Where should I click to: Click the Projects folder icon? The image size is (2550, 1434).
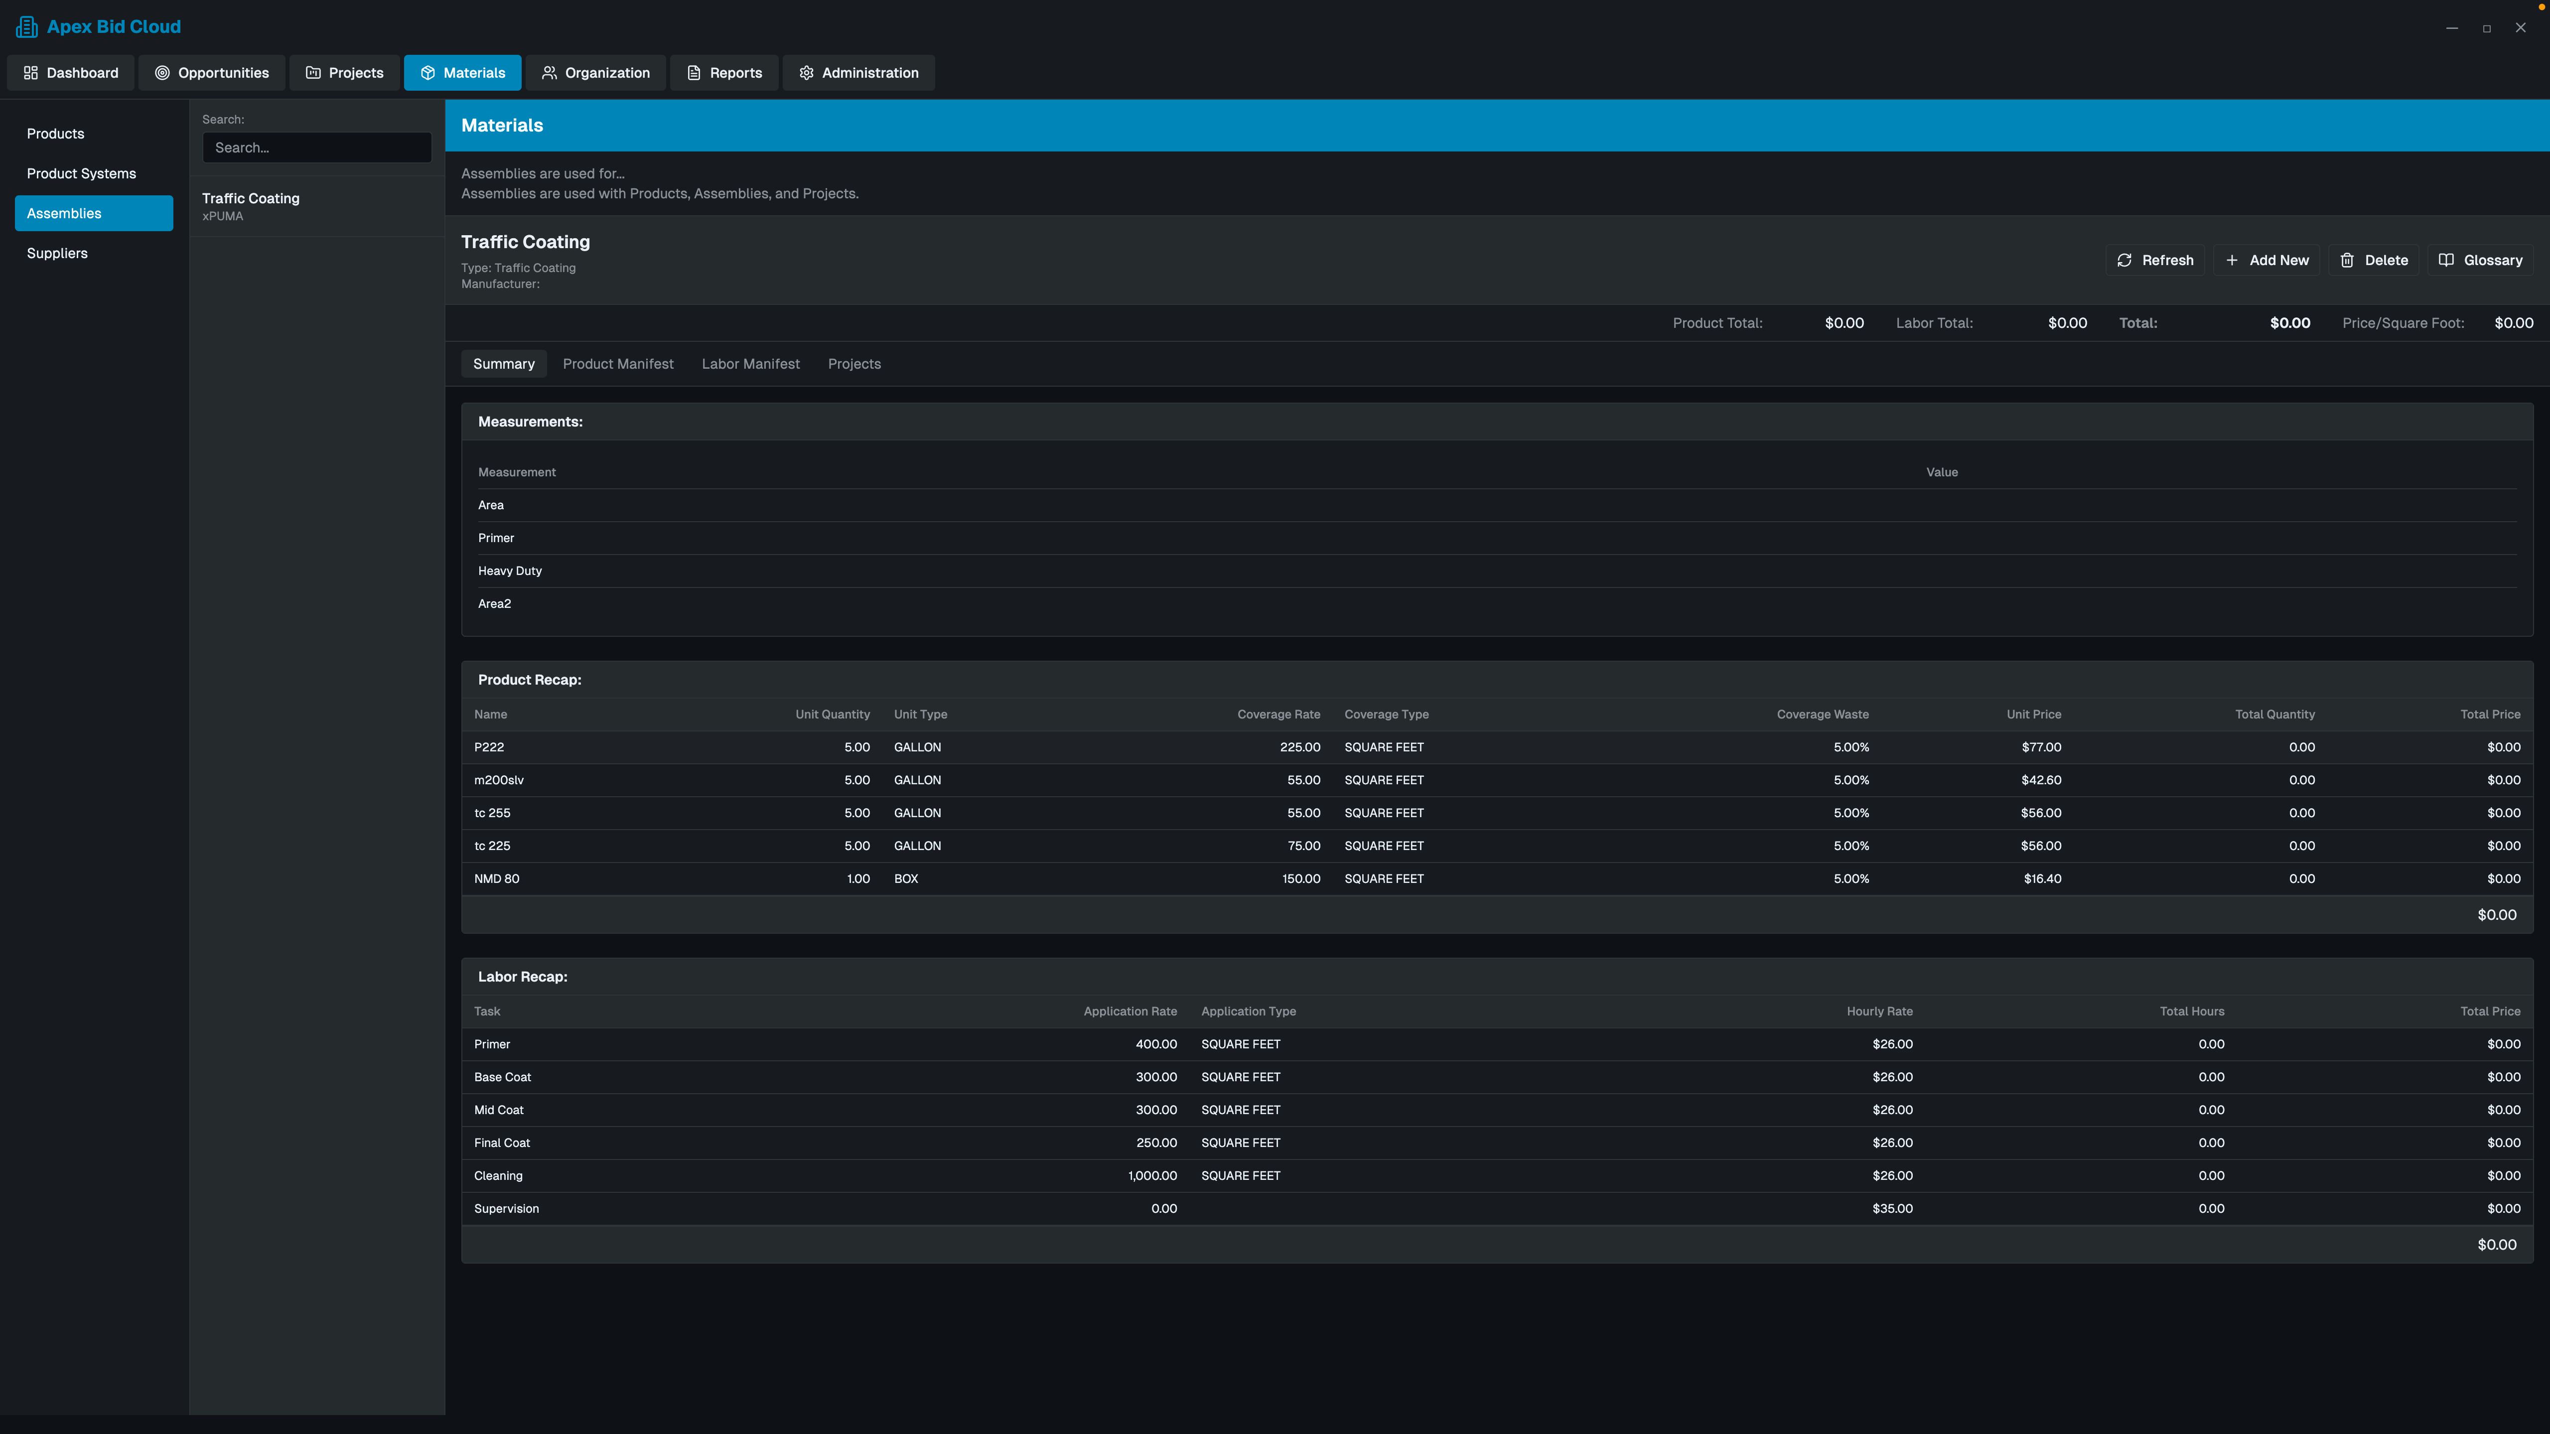click(x=313, y=73)
